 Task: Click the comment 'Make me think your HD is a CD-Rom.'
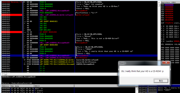click(98, 6)
